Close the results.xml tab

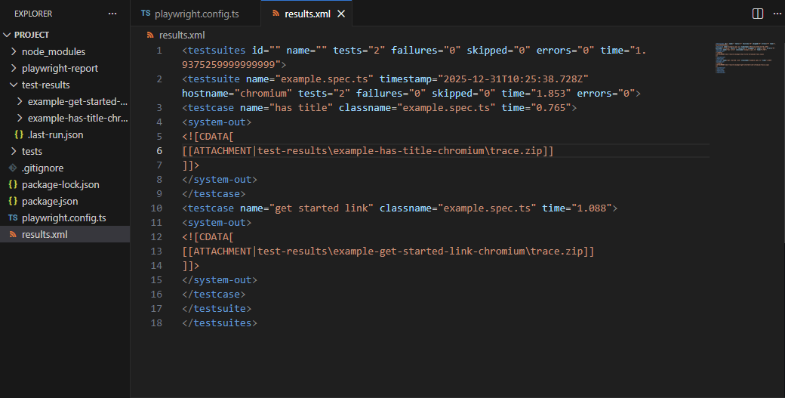tap(341, 14)
